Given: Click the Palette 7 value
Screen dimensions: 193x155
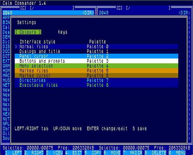Looking at the screenshot, I should [x=98, y=80].
